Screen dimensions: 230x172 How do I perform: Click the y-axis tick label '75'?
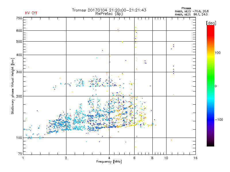point(20,154)
